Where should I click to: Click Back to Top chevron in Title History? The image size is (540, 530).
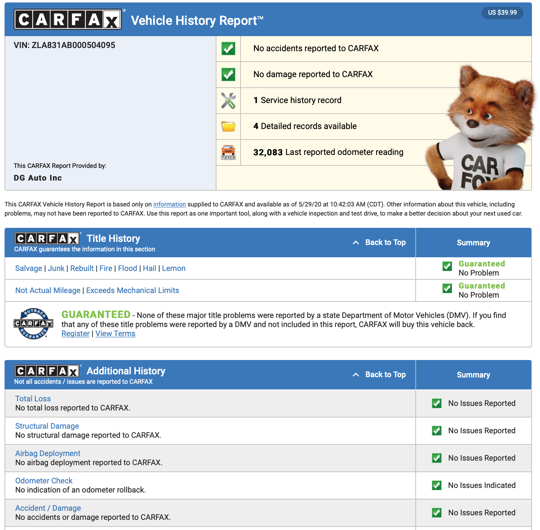tap(356, 243)
